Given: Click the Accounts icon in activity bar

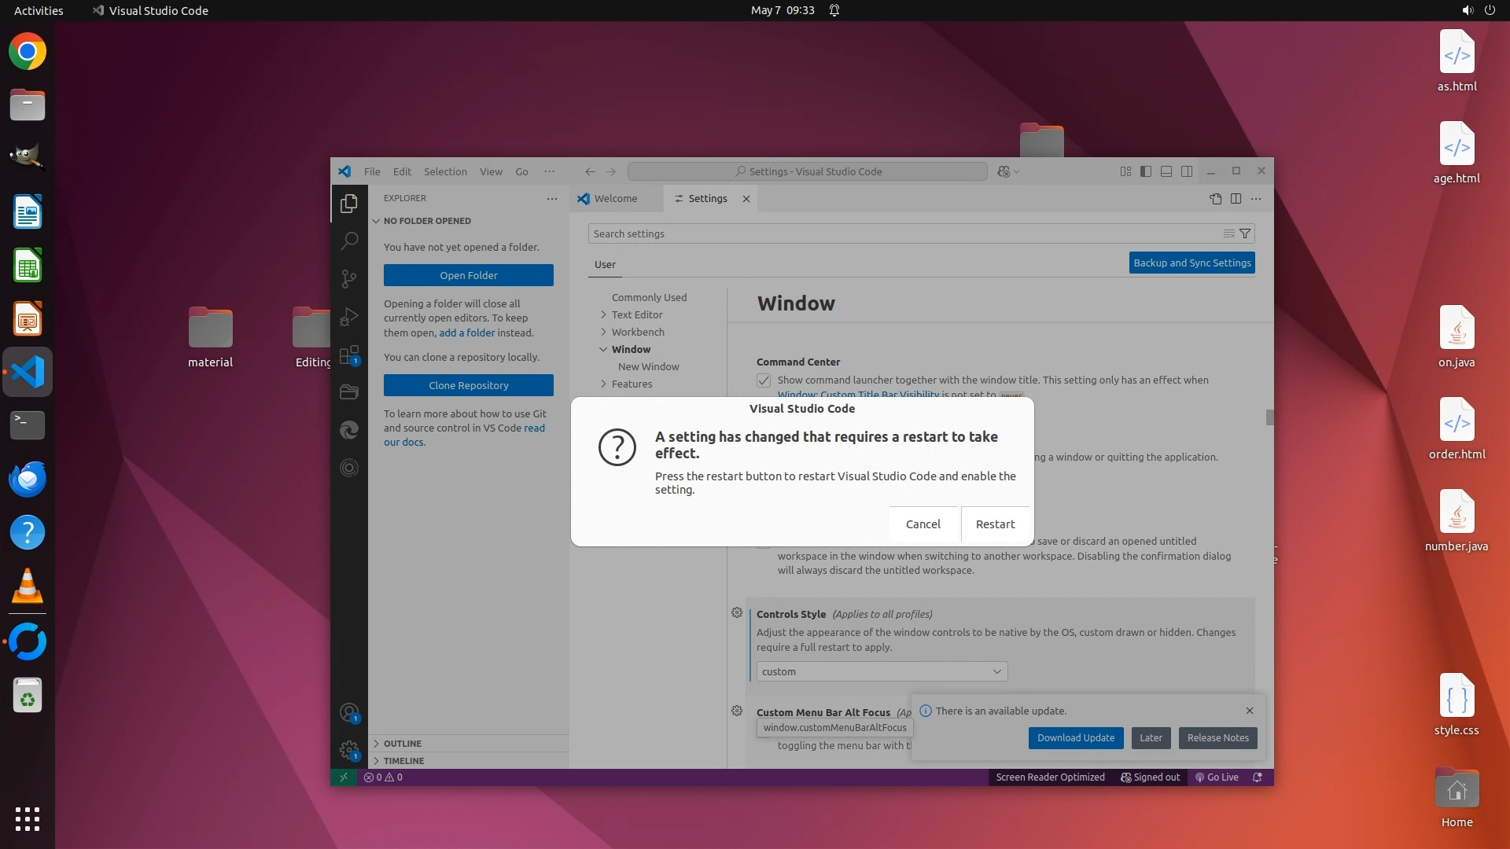Looking at the screenshot, I should pyautogui.click(x=349, y=713).
